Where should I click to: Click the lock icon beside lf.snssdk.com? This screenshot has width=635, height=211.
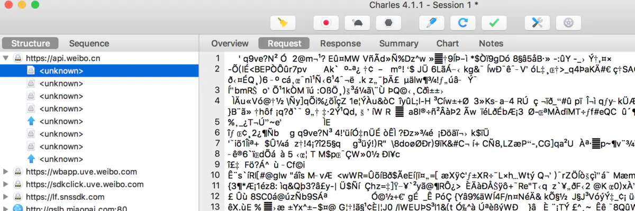pyautogui.click(x=17, y=197)
